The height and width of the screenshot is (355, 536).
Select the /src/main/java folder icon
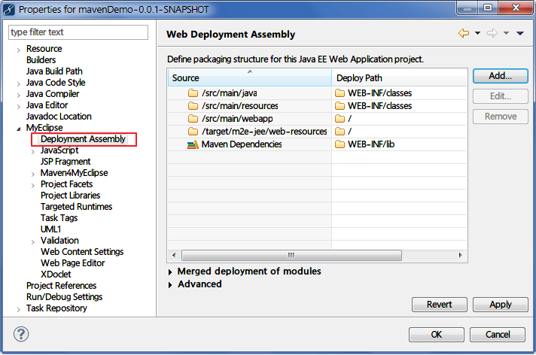[193, 93]
